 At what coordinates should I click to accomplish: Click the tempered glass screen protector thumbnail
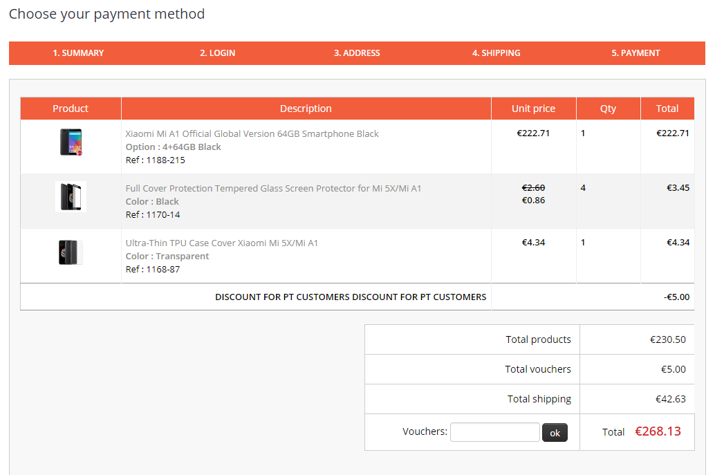point(71,196)
